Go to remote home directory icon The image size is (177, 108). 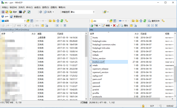point(141,21)
